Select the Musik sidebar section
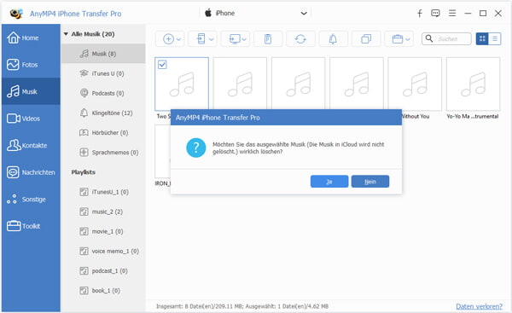Viewport: 512px width, 313px height. (31, 91)
